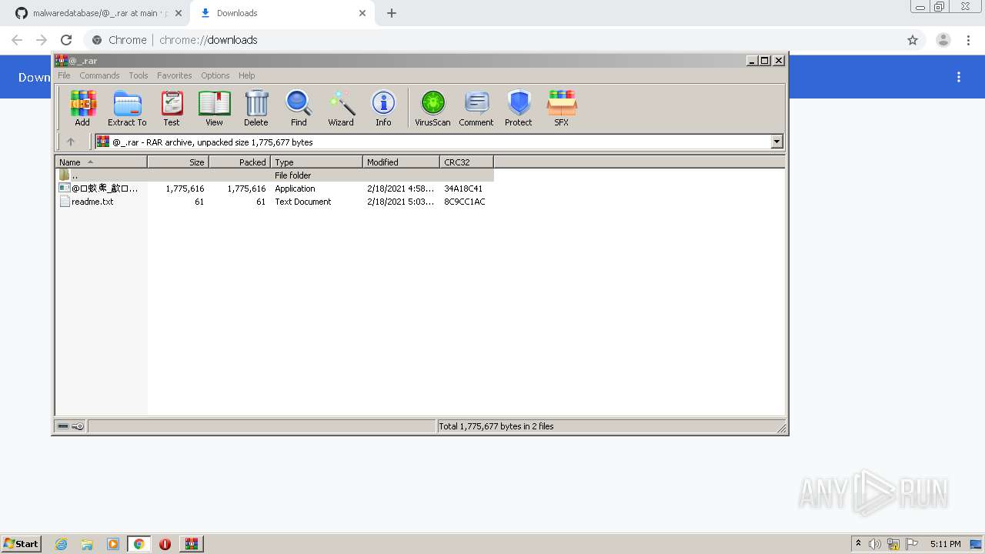Screen dimensions: 985x554
Task: Open the Commands menu
Action: pos(99,75)
